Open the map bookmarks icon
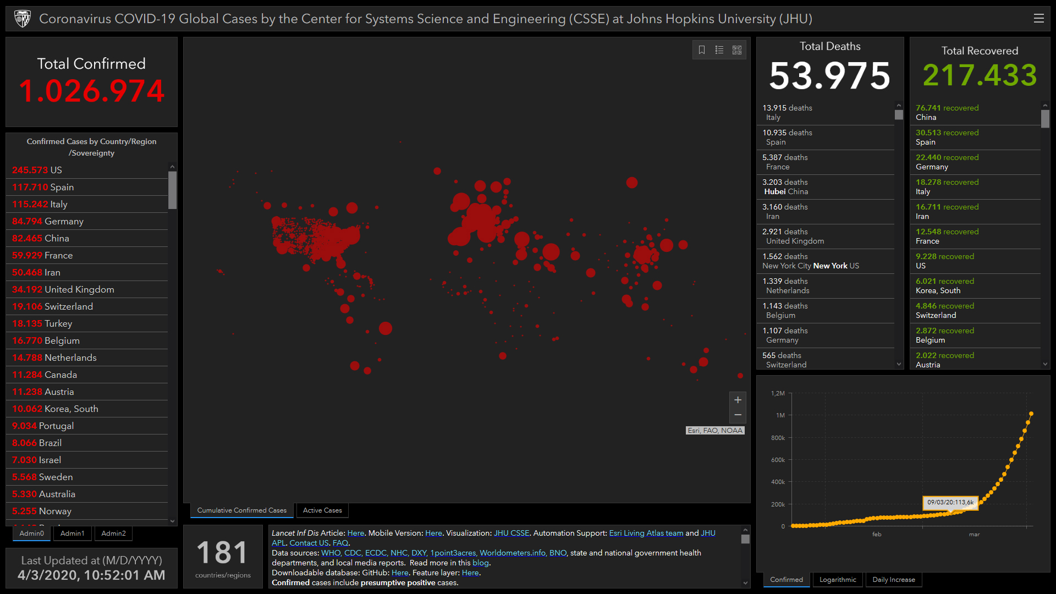Screen dimensions: 1056x594 pos(702,50)
